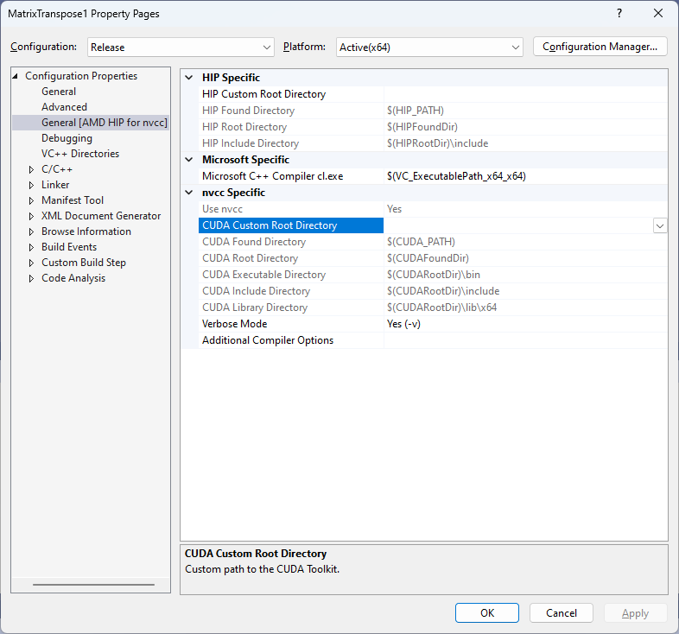Expand the C/C++ tree node

32,169
